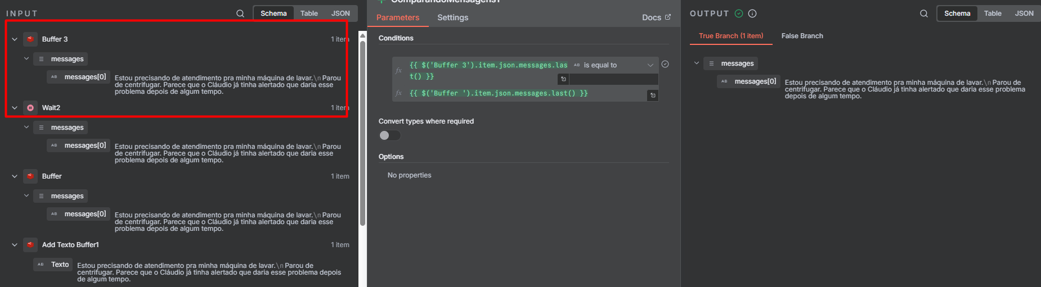Switch to the Settings tab
Viewport: 1041px width, 287px height.
(452, 17)
